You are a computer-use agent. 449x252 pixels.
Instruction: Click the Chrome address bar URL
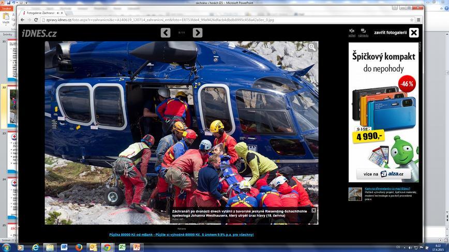tap(160, 20)
